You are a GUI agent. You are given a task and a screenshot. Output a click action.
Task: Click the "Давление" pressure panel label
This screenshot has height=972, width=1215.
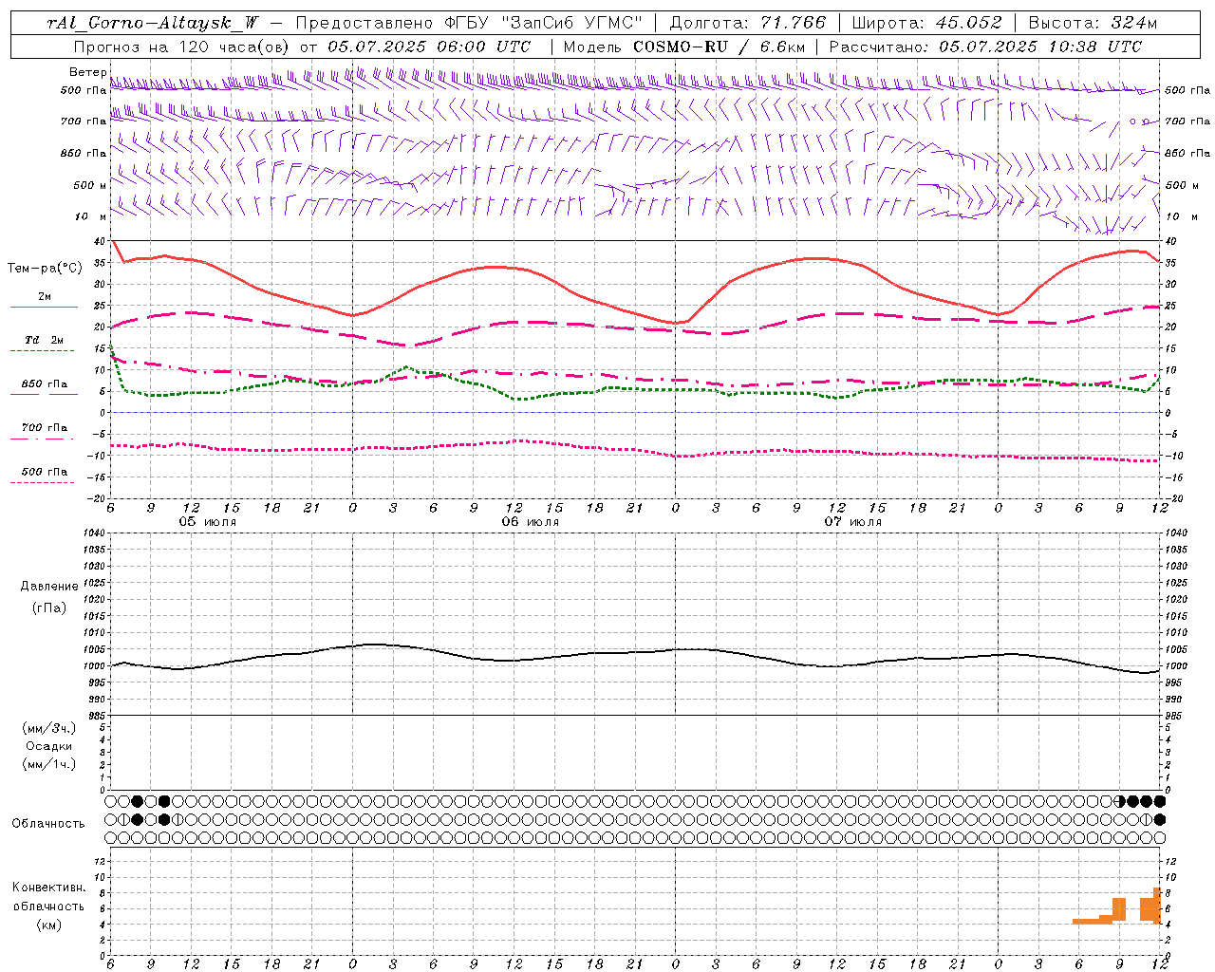tap(49, 587)
